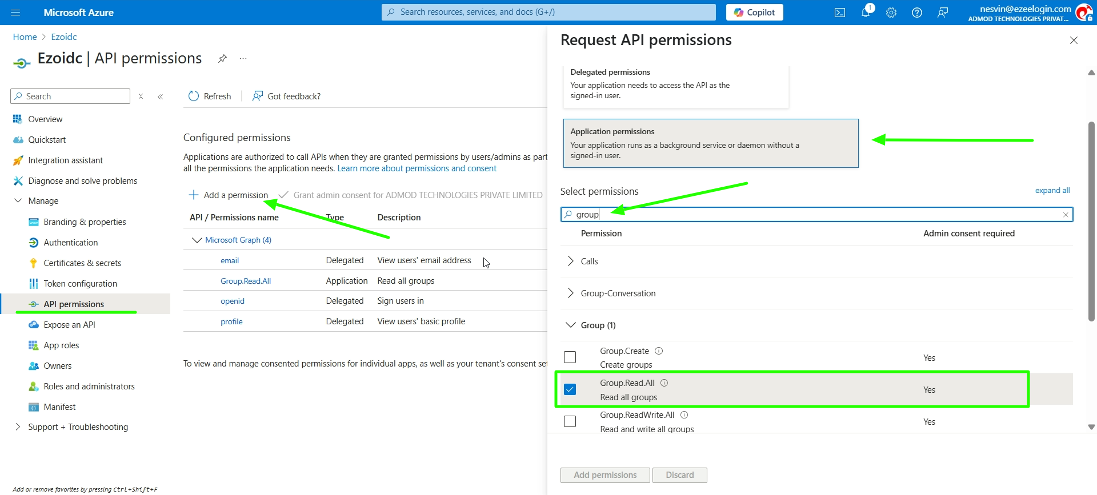Viewport: 1097px width, 495px height.
Task: Go to Home breadcrumb
Action: click(25, 37)
